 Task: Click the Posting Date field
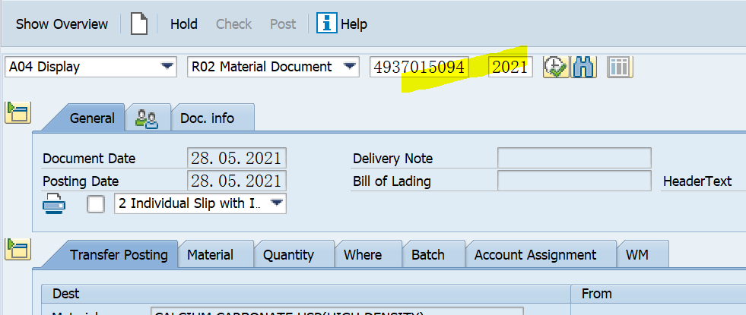point(236,181)
